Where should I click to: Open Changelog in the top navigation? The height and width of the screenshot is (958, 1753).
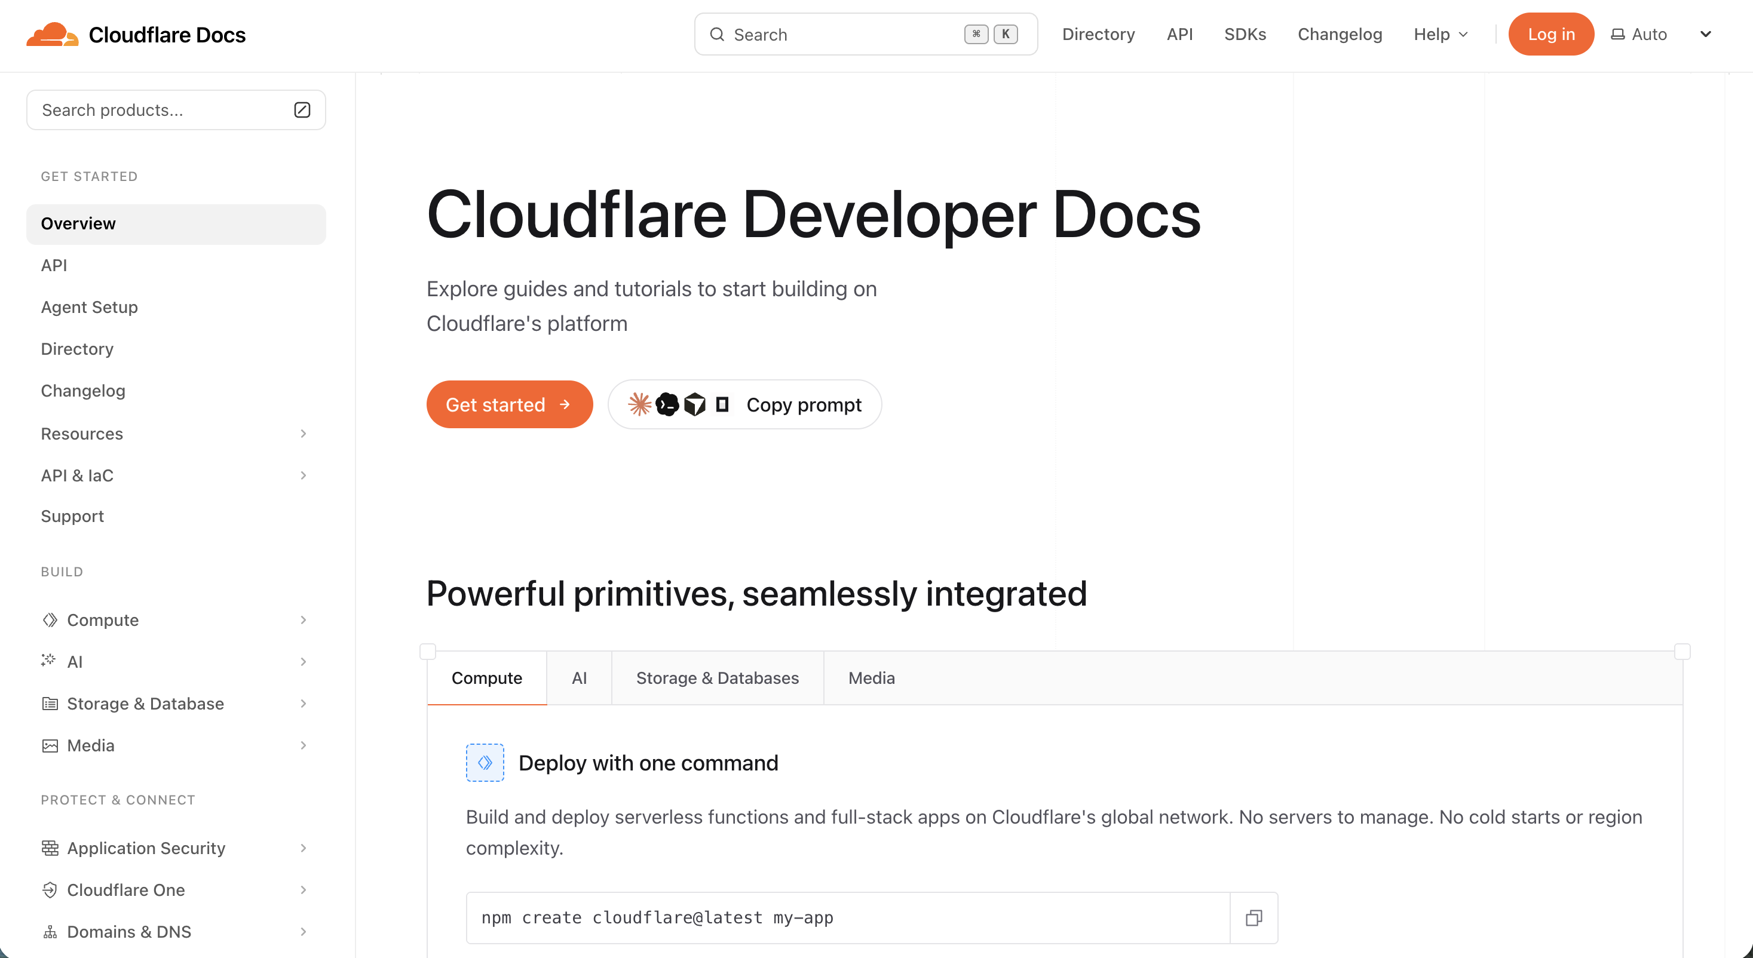[1340, 34]
